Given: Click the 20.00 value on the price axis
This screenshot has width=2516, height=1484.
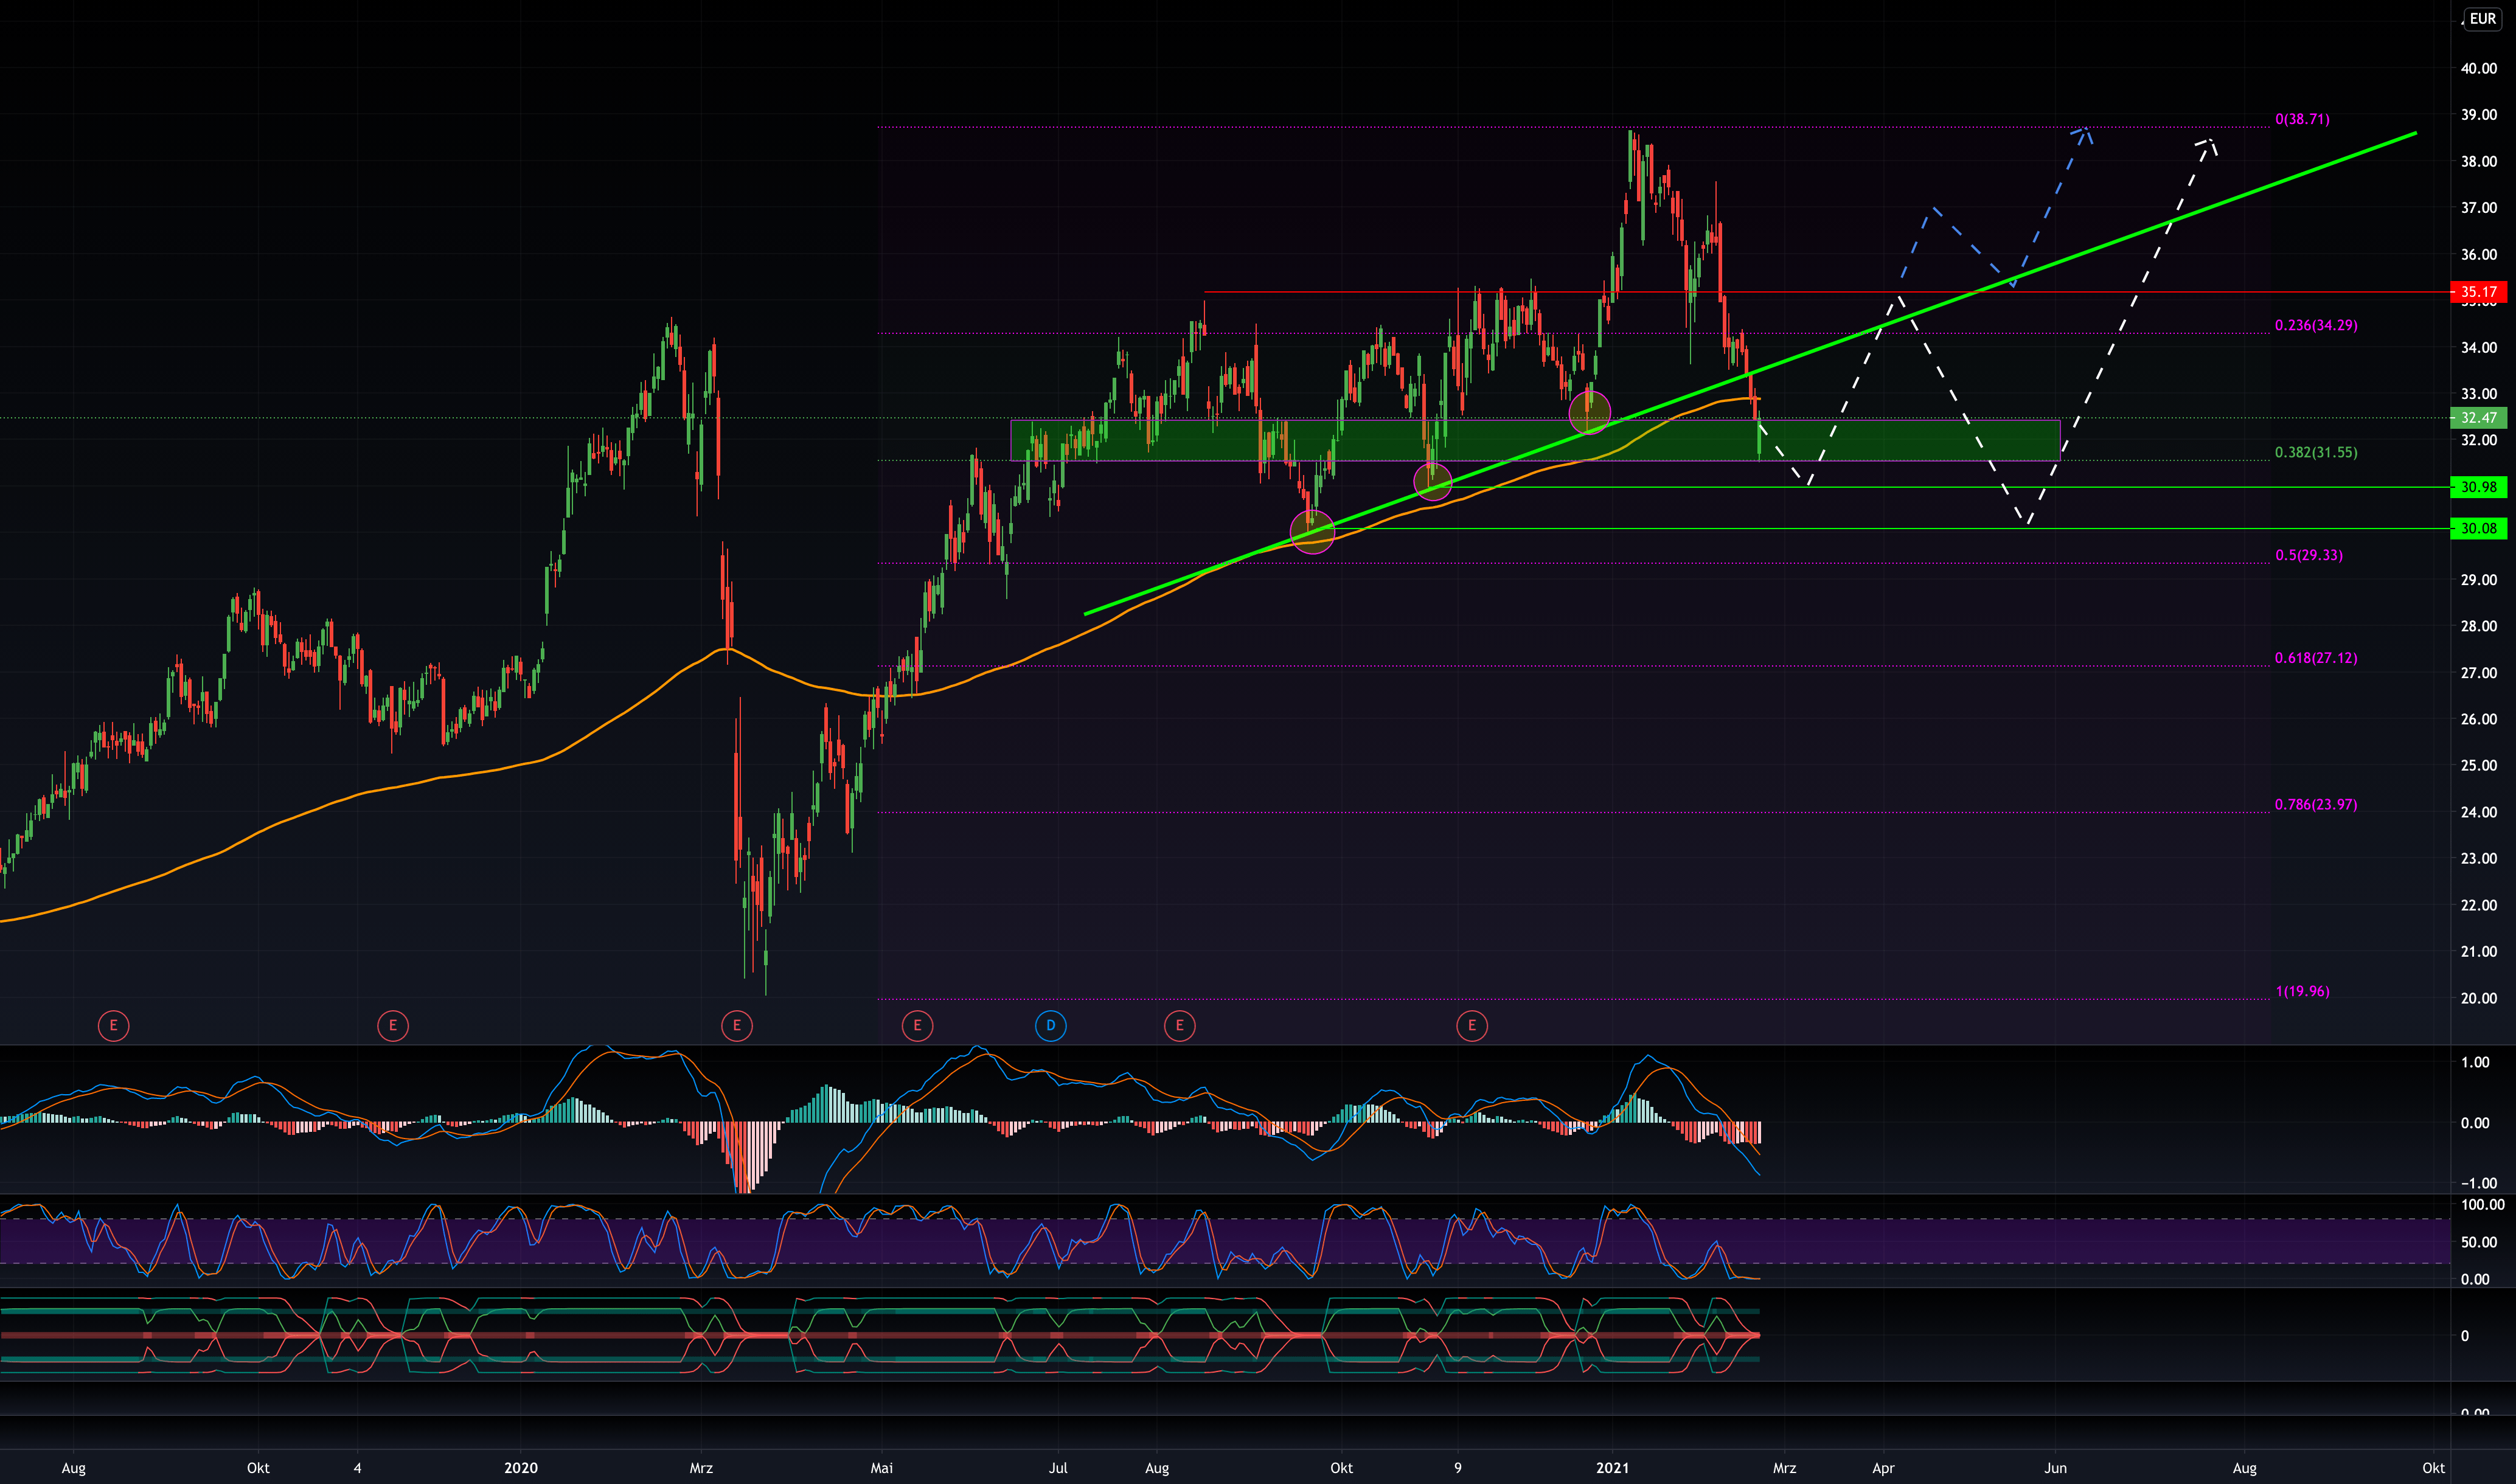Looking at the screenshot, I should pos(2479,998).
